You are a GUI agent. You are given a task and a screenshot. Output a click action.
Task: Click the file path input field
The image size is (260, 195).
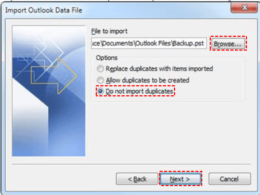[x=149, y=43]
